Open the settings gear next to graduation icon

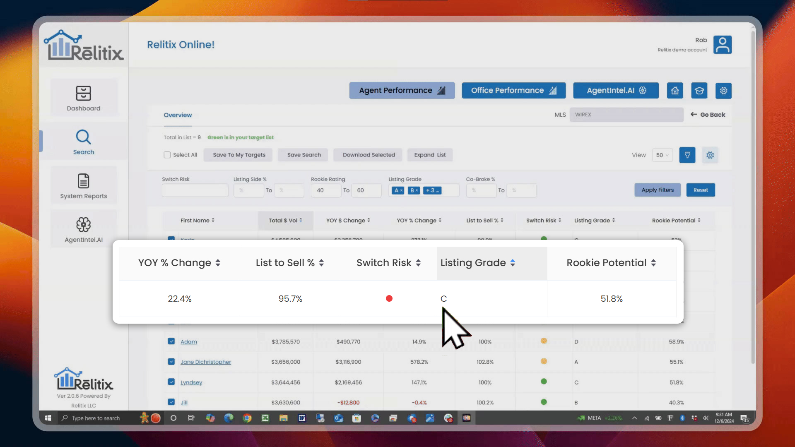pos(723,90)
